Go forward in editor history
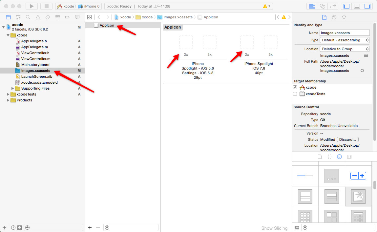The image size is (377, 232). click(x=108, y=17)
